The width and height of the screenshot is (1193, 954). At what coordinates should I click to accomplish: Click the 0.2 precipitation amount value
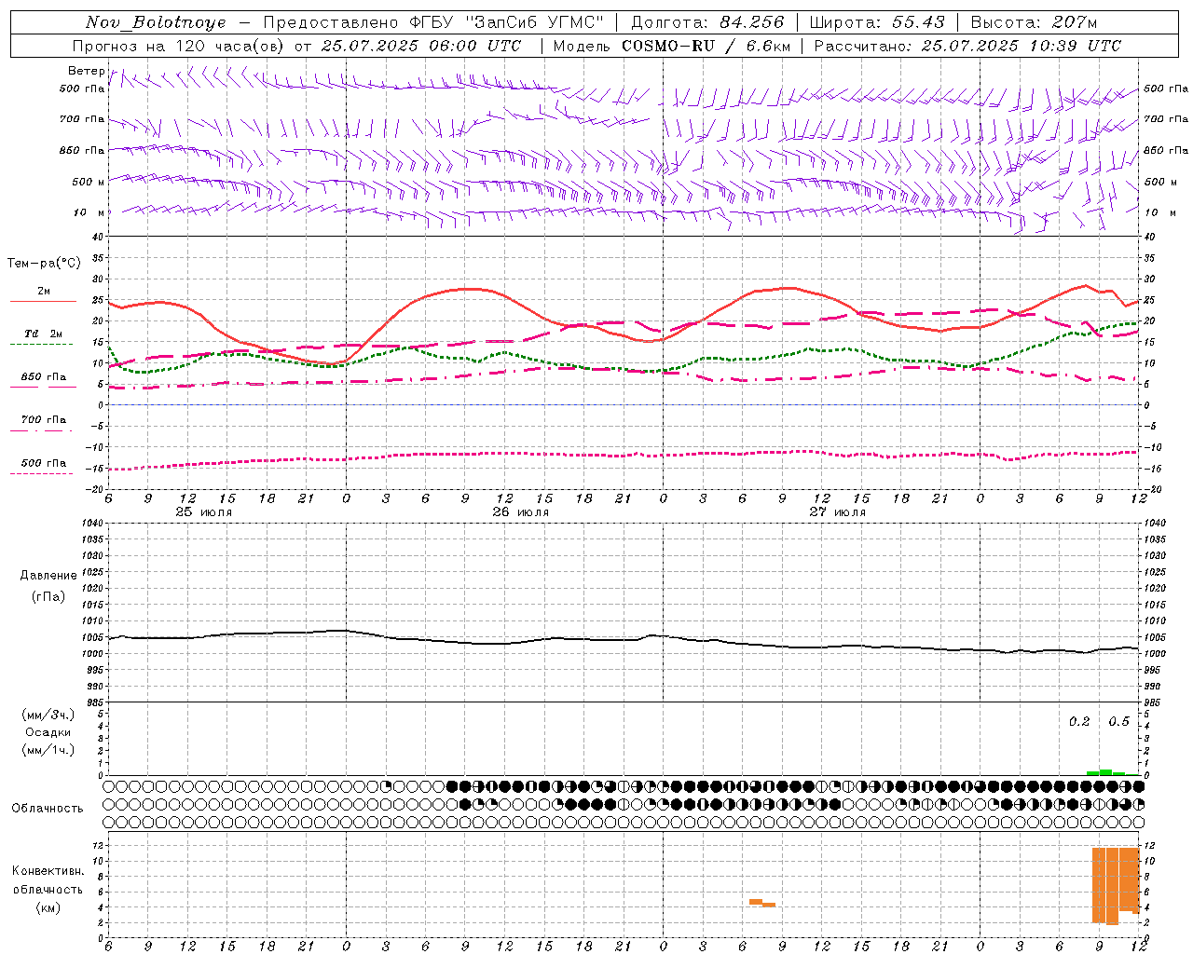tap(1079, 722)
